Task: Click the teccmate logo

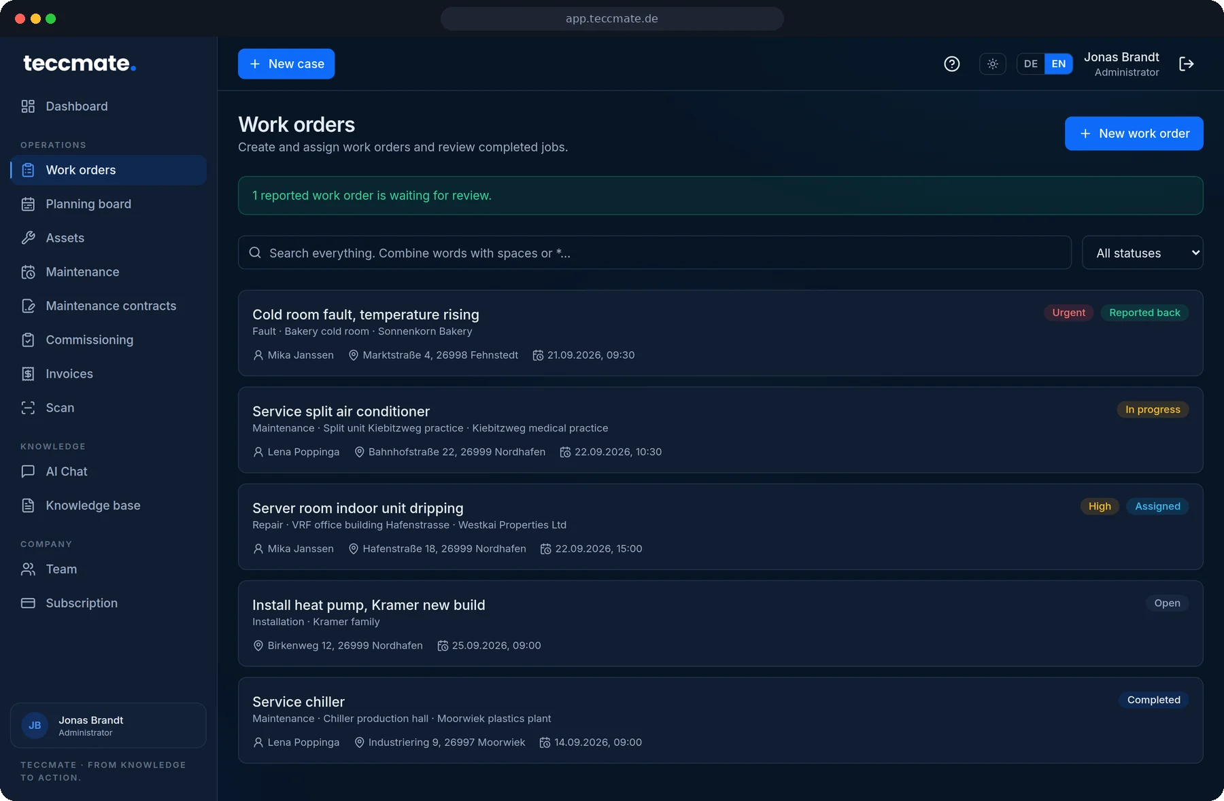Action: click(80, 63)
